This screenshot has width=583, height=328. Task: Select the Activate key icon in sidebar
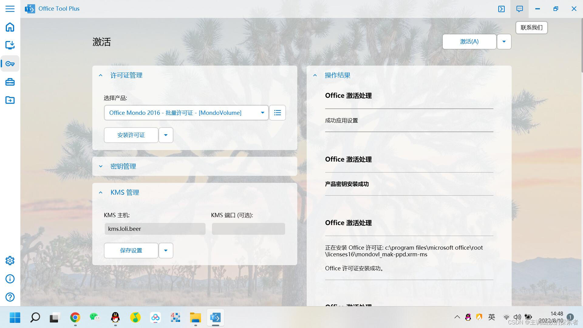tap(10, 63)
